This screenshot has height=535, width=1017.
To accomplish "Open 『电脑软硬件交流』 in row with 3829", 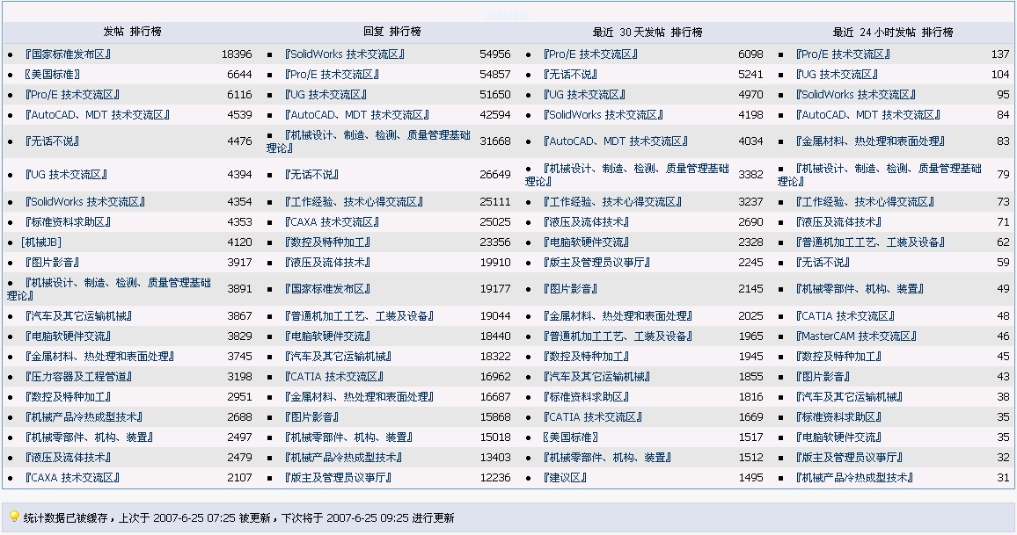I will pyautogui.click(x=68, y=336).
